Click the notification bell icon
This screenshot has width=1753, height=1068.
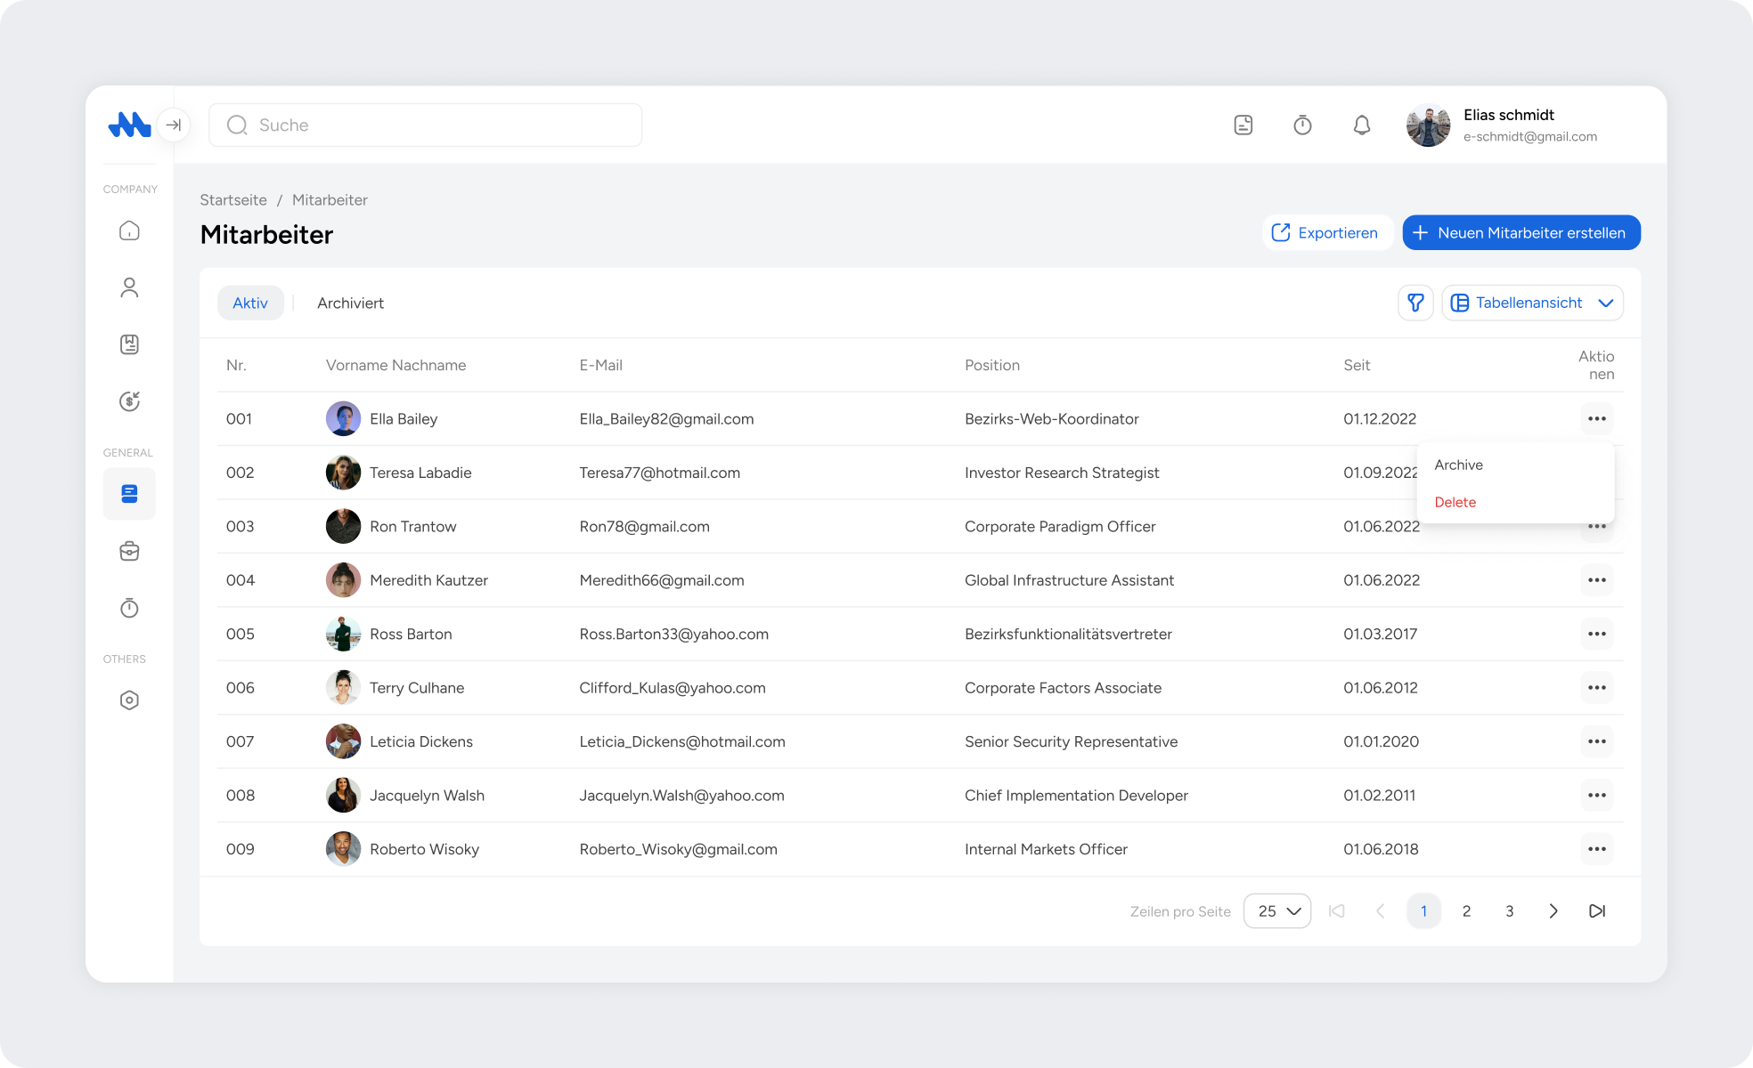(x=1361, y=125)
